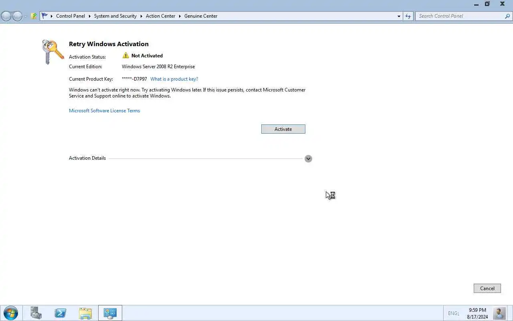Open Windows Explorer folder icon in taskbar
513x321 pixels.
pos(85,313)
